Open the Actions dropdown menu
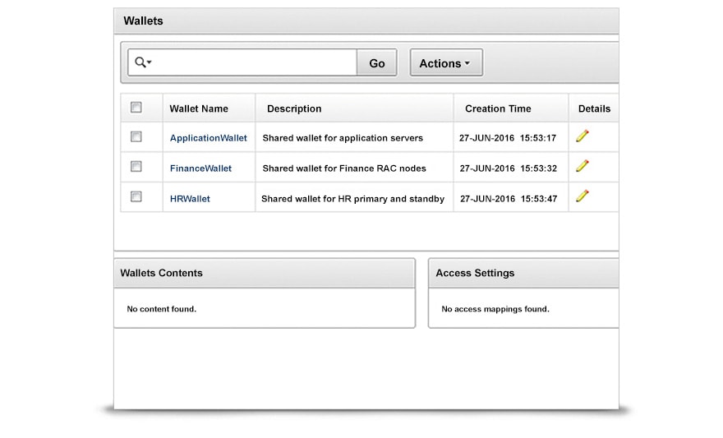Image resolution: width=723 pixels, height=438 pixels. pyautogui.click(x=445, y=63)
